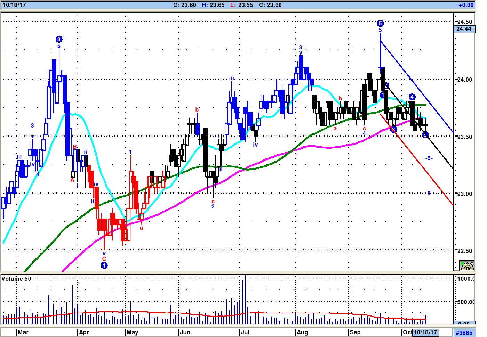
Task: Select the circled 3 wave marker near March peak
Action: pyautogui.click(x=59, y=39)
